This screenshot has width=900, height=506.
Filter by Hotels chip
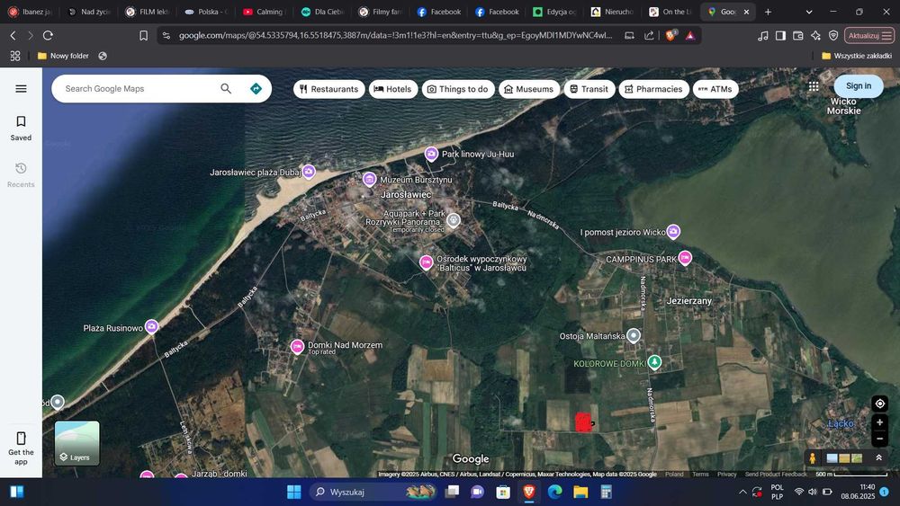pyautogui.click(x=393, y=89)
